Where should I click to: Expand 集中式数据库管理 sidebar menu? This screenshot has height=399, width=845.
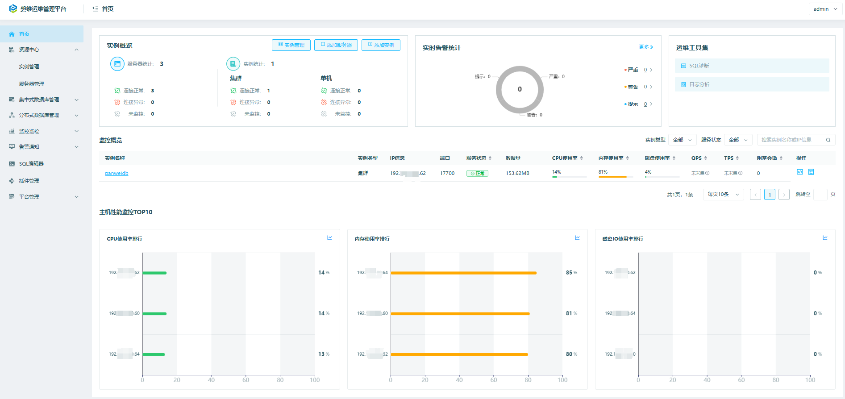[x=42, y=100]
